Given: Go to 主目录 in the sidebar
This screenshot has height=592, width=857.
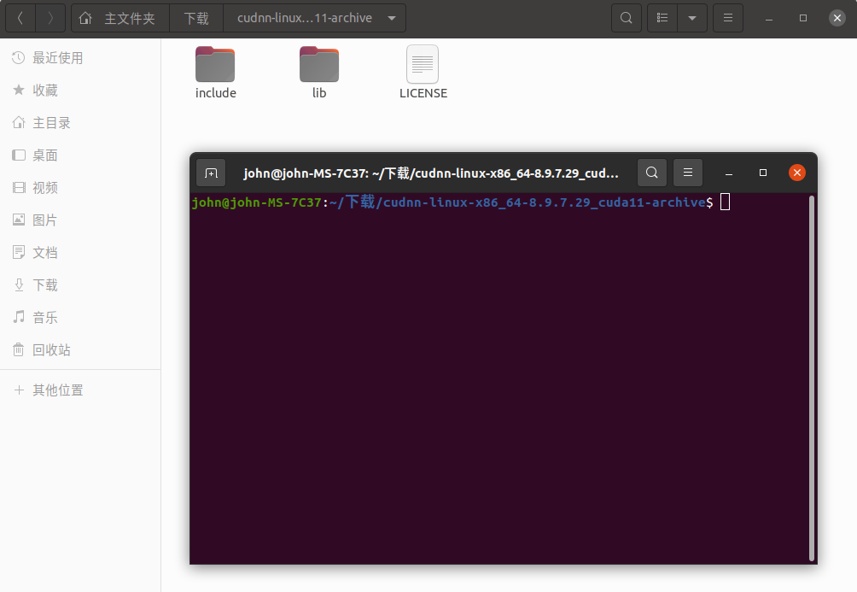Looking at the screenshot, I should point(80,122).
